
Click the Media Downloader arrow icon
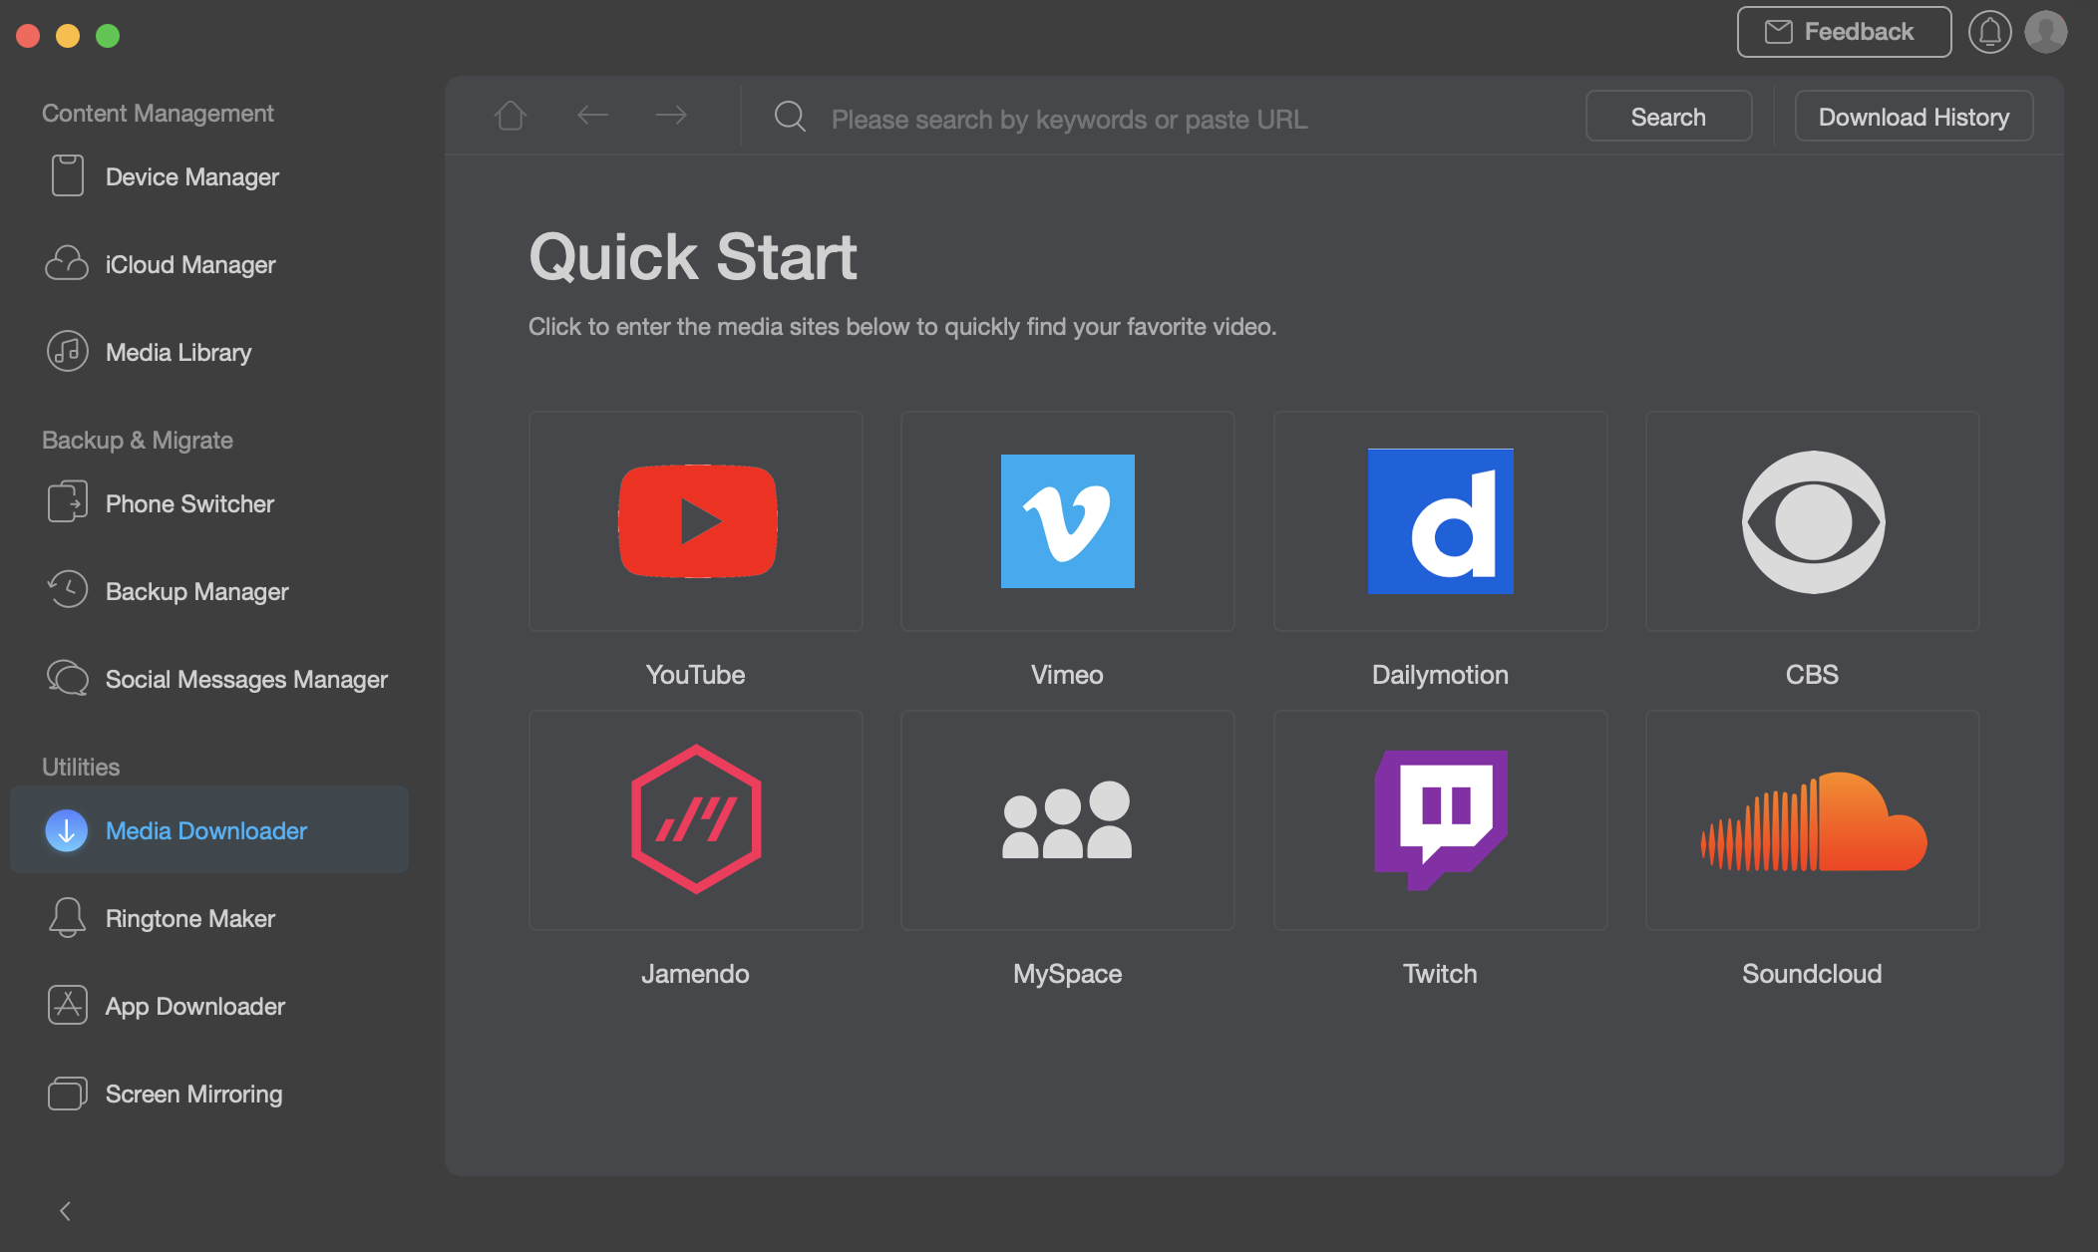(67, 830)
